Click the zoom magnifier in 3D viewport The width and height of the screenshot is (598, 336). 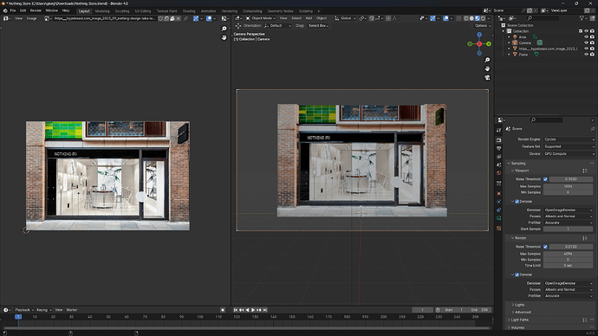(x=487, y=61)
